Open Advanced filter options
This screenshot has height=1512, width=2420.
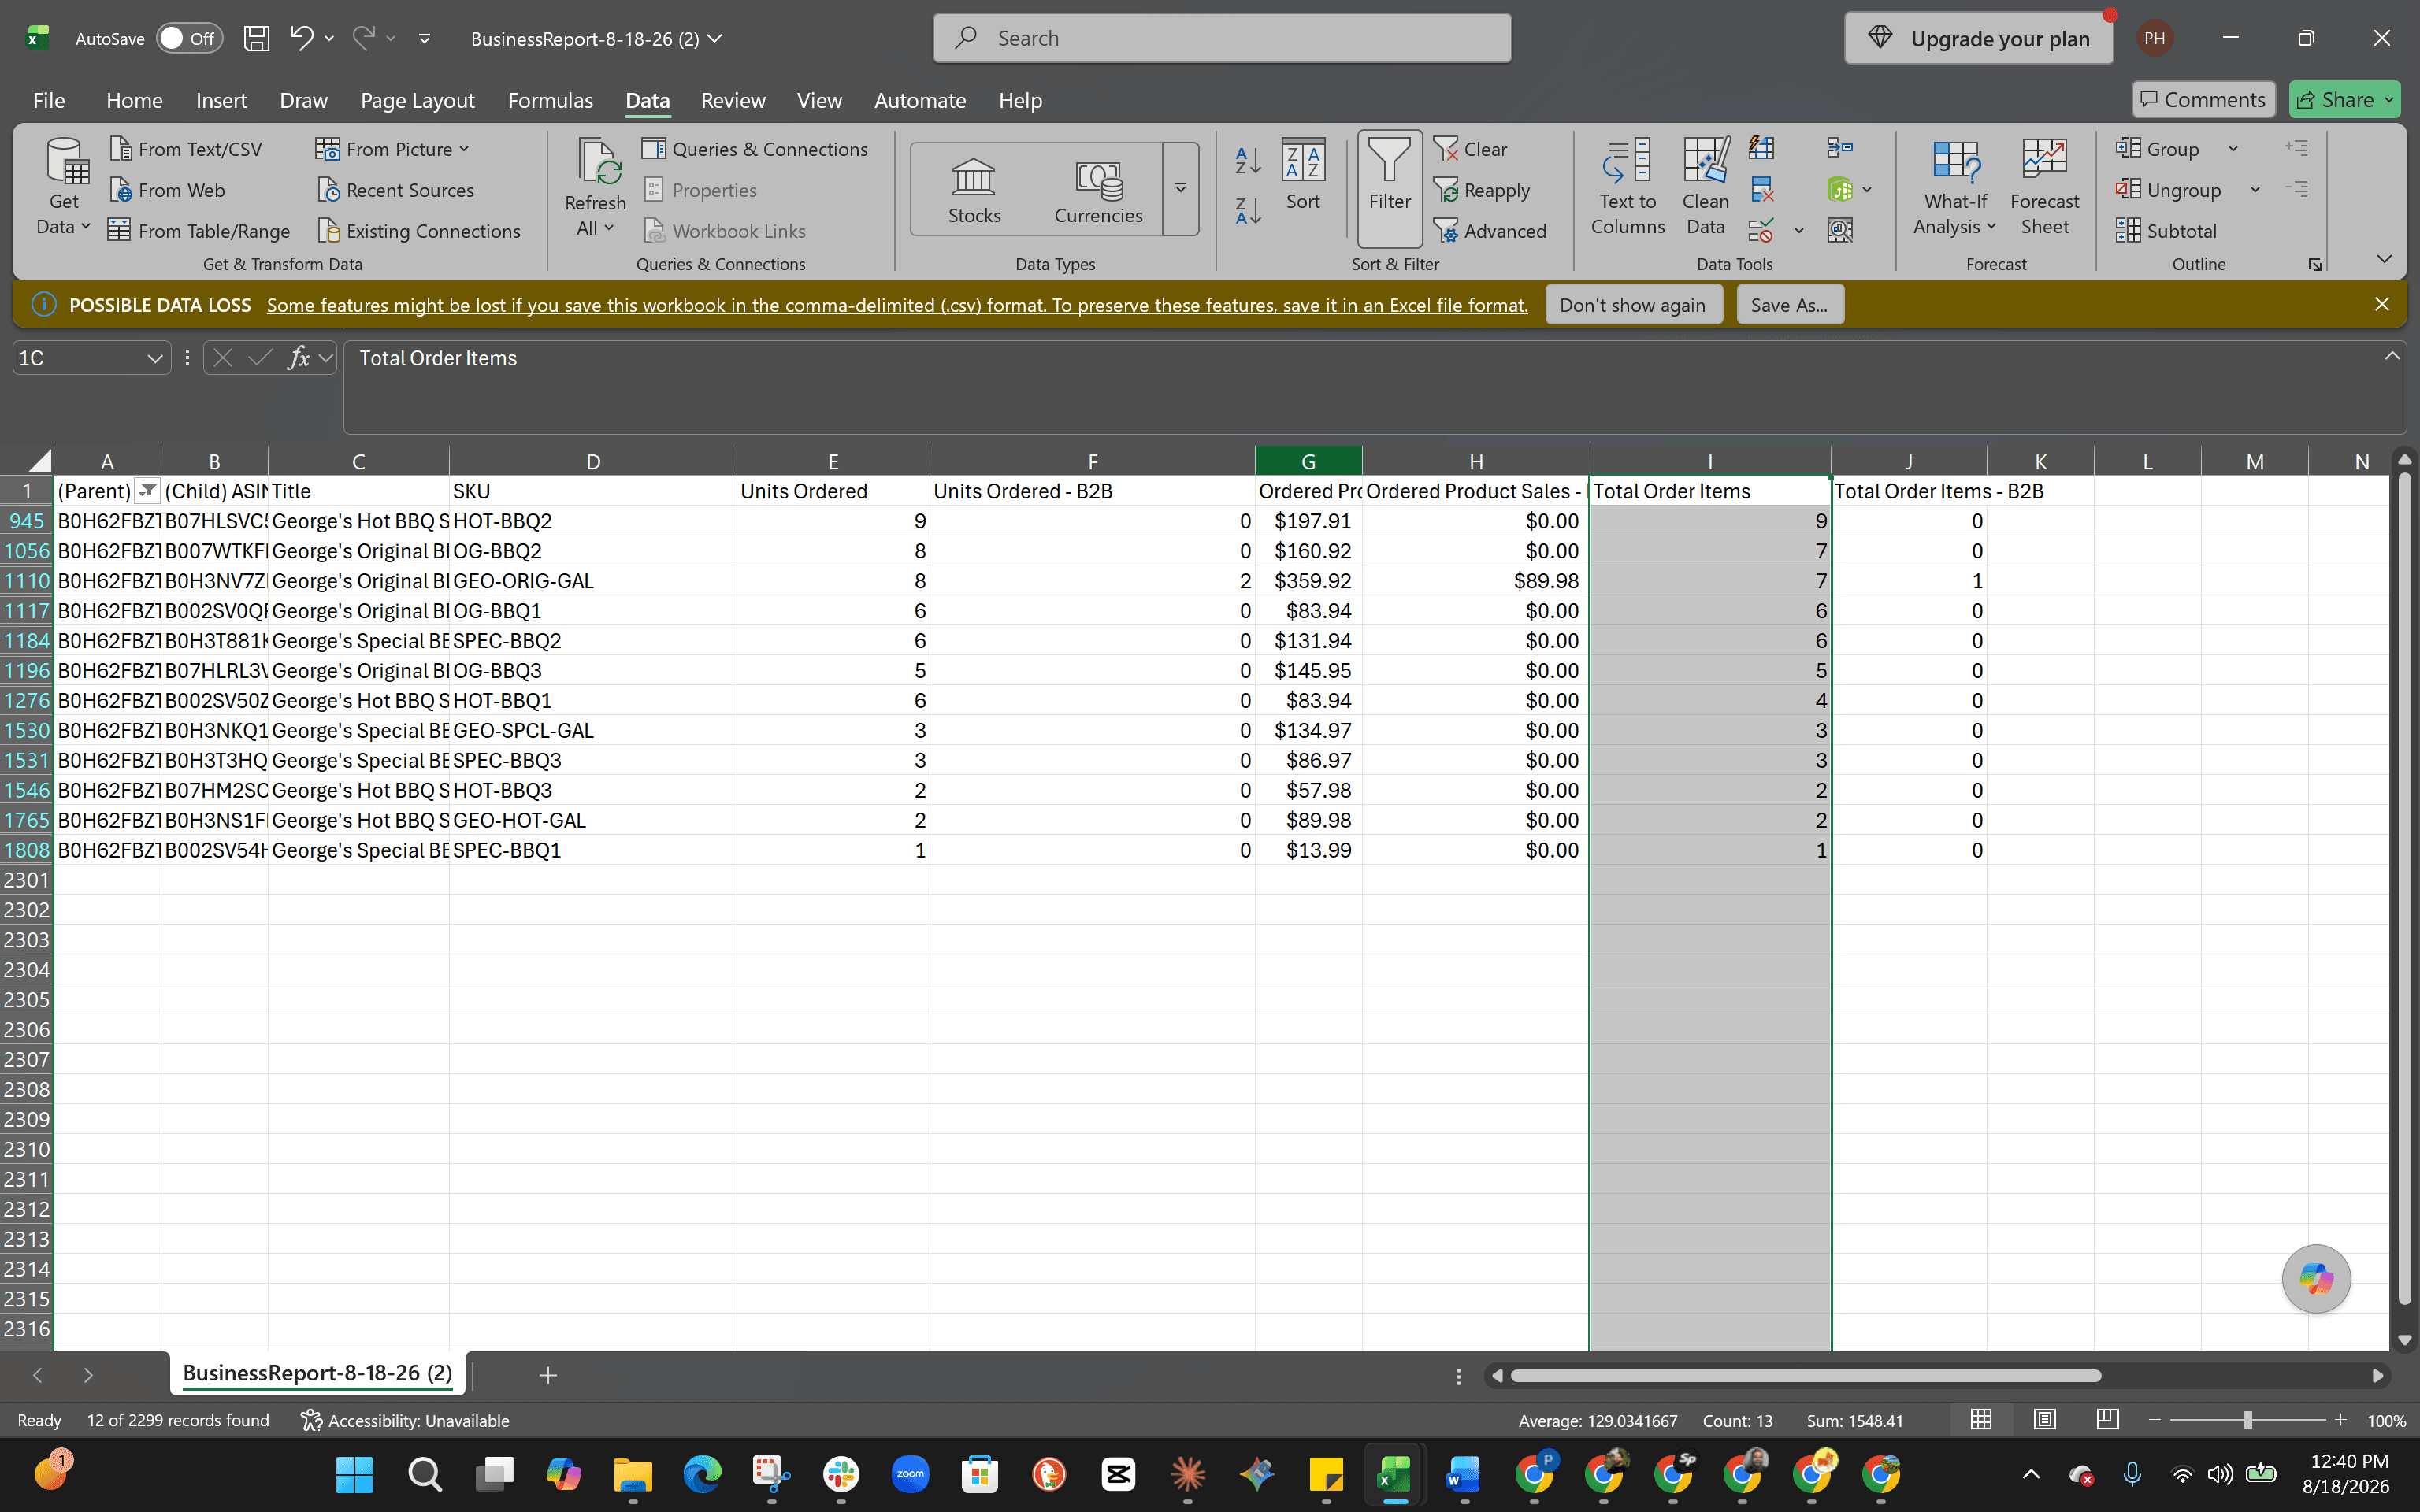(1490, 231)
